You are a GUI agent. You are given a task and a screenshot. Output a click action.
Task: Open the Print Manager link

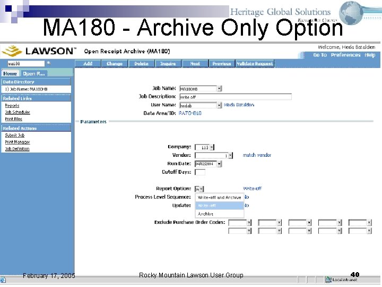click(18, 142)
